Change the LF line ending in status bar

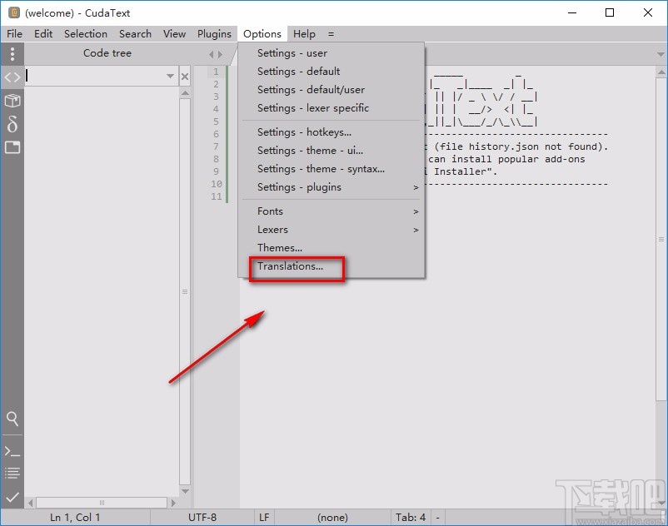(264, 518)
